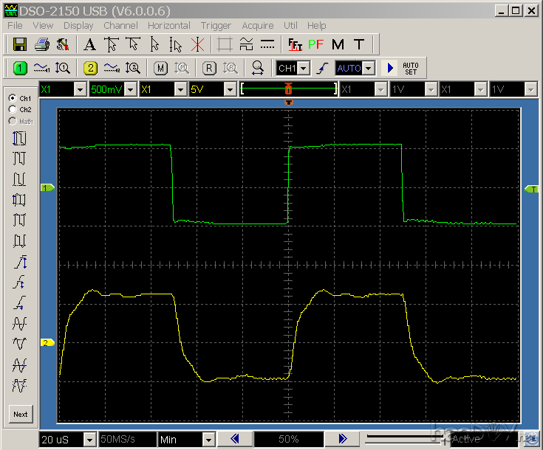Click the green PF pass/fail icon
Screen dimensions: 543x450
point(316,44)
